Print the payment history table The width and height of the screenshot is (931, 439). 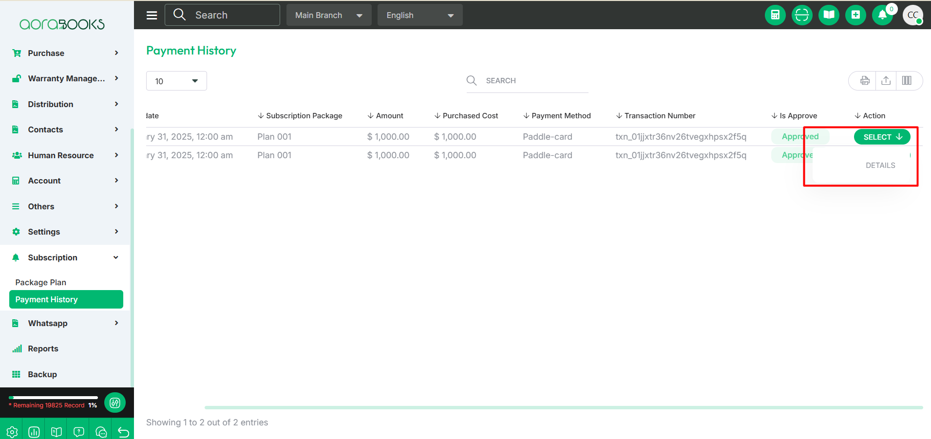(865, 81)
